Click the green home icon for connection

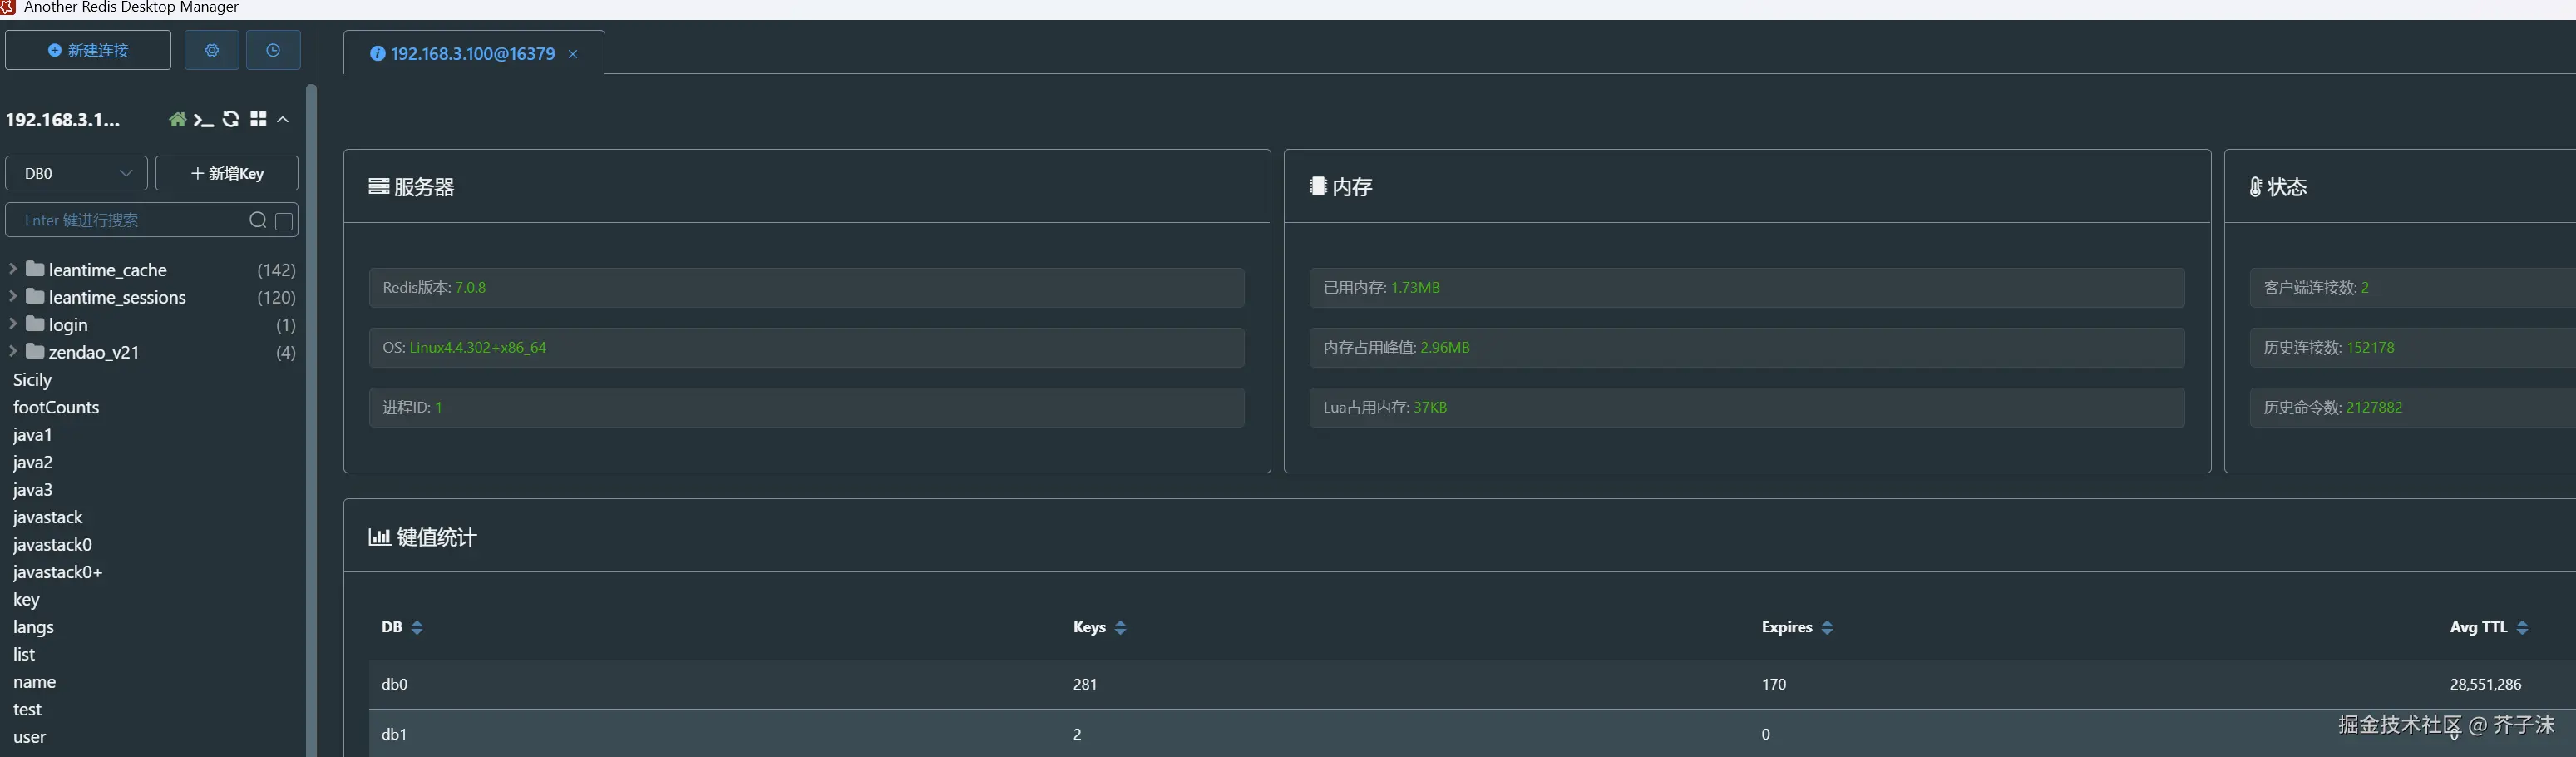(x=177, y=120)
